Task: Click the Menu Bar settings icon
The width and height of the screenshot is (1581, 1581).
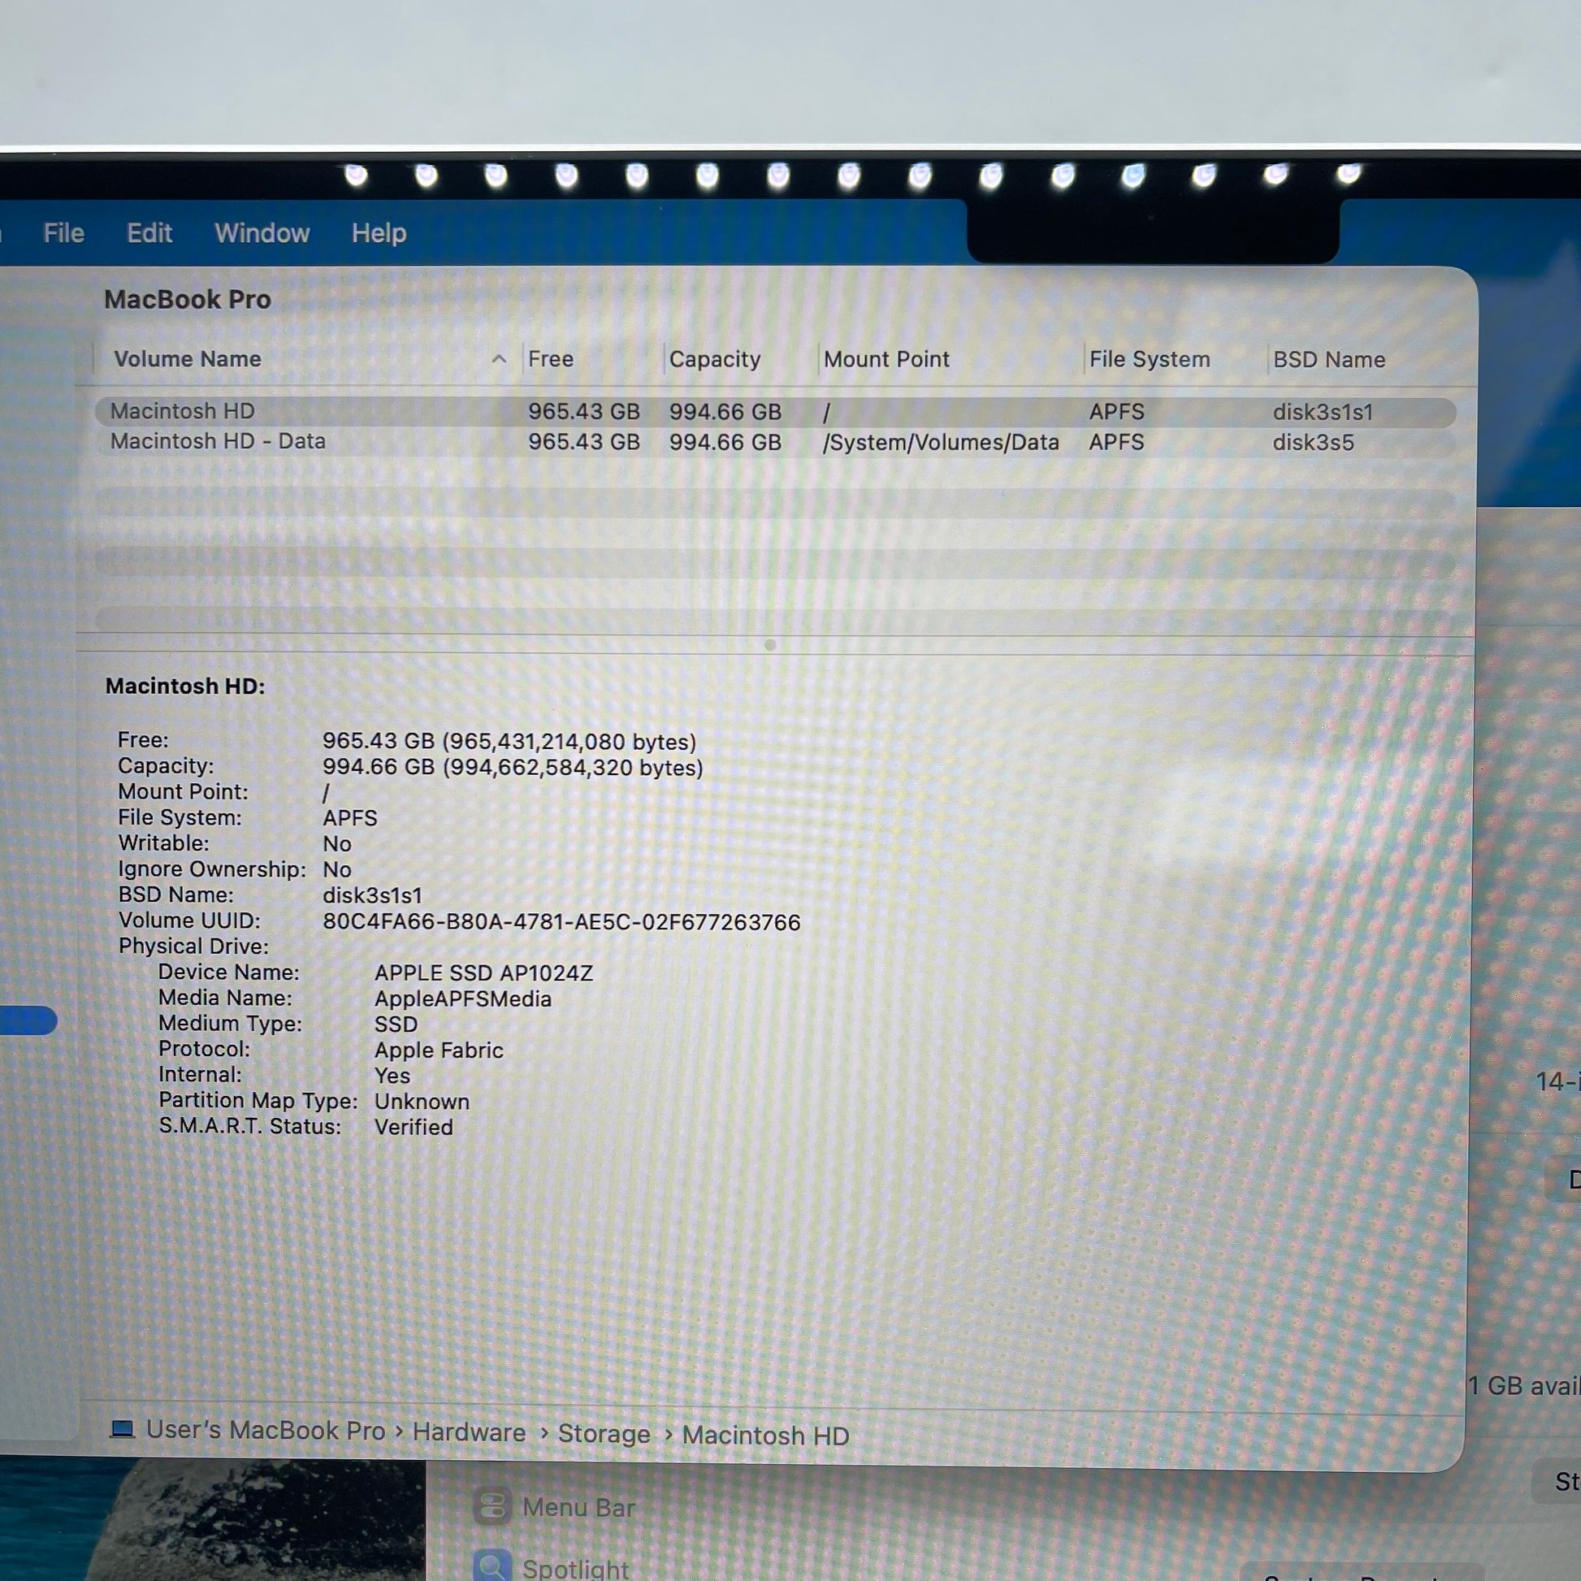Action: point(492,1506)
